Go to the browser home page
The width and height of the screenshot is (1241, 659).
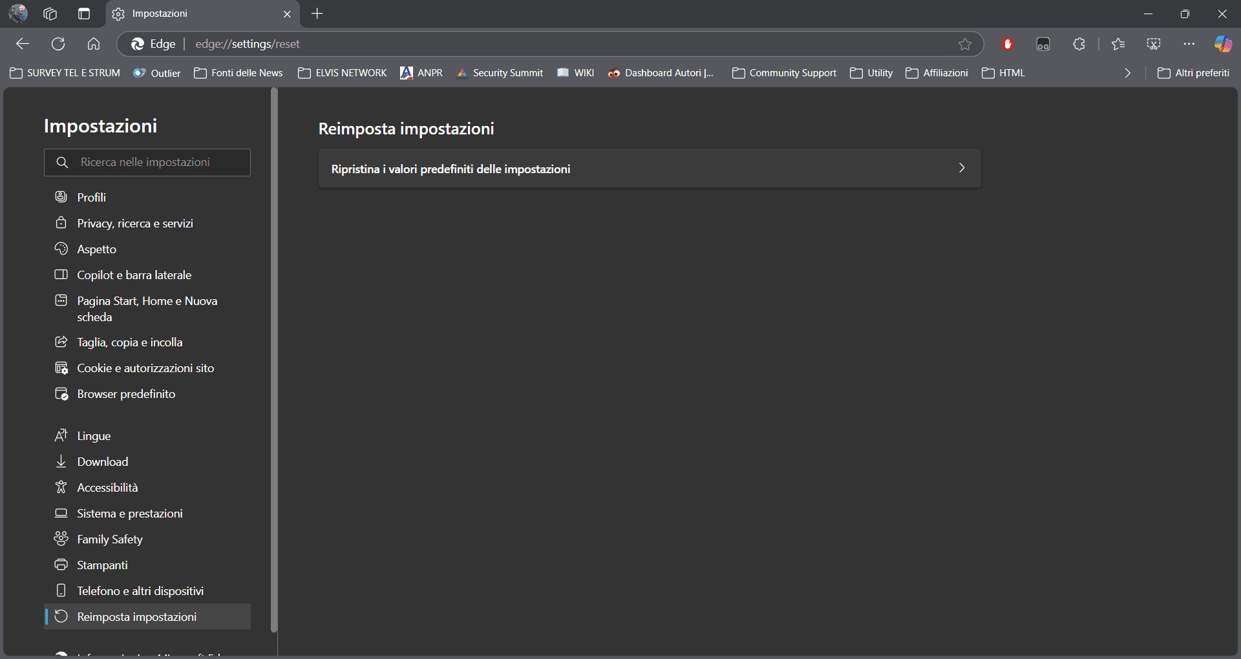click(94, 44)
